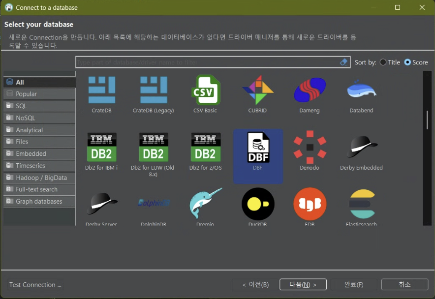Go back with 이전(B) button

[255, 285]
